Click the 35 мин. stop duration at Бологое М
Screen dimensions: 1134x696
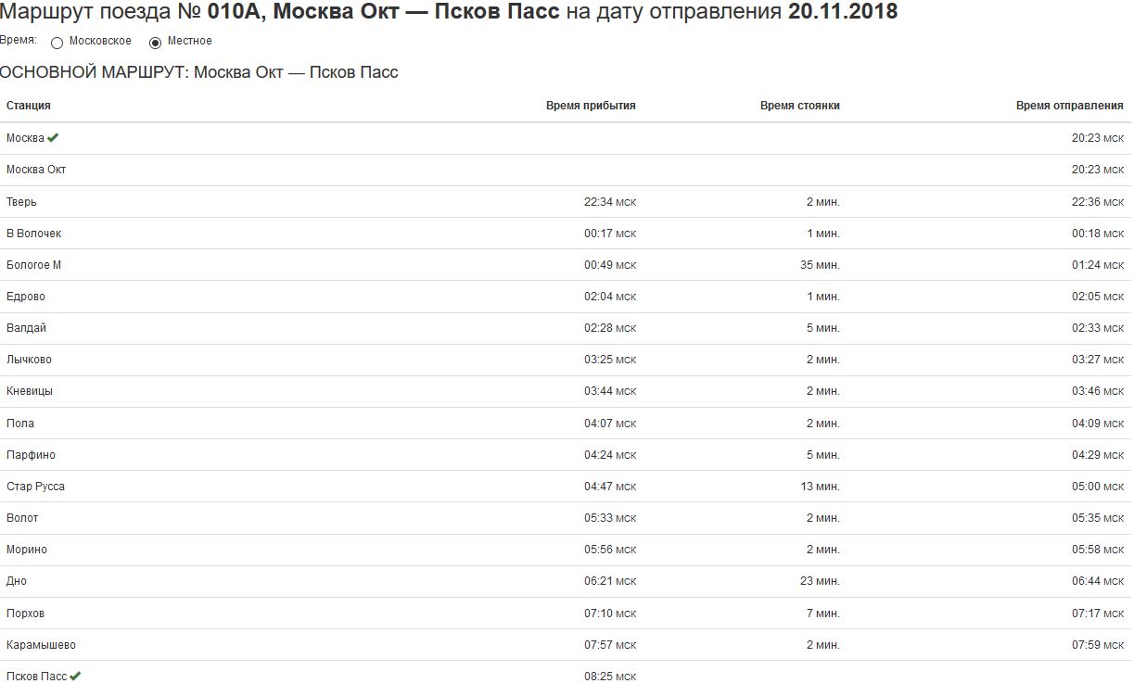(820, 265)
